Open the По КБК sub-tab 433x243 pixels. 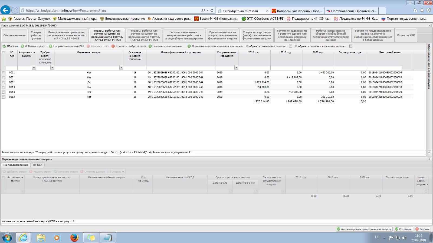click(x=38, y=165)
